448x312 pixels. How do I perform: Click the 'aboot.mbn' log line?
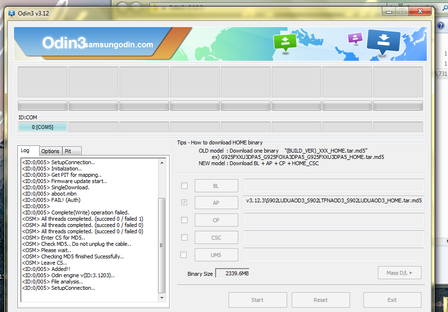49,194
